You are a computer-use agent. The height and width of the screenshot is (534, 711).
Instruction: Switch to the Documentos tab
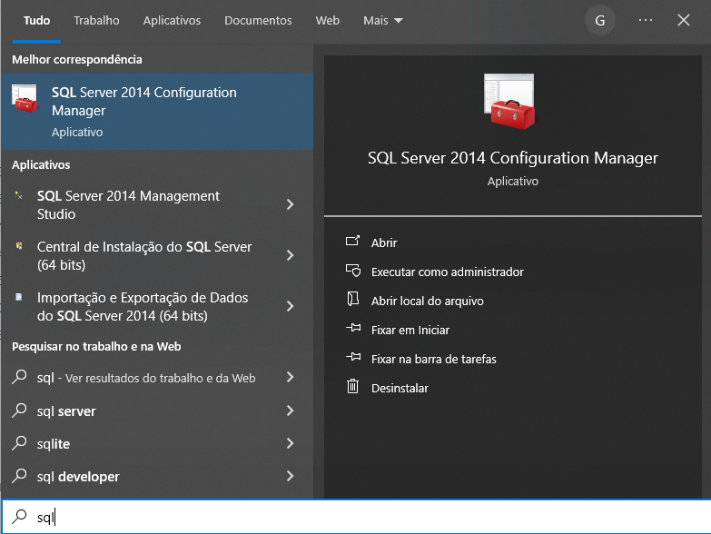pyautogui.click(x=258, y=20)
